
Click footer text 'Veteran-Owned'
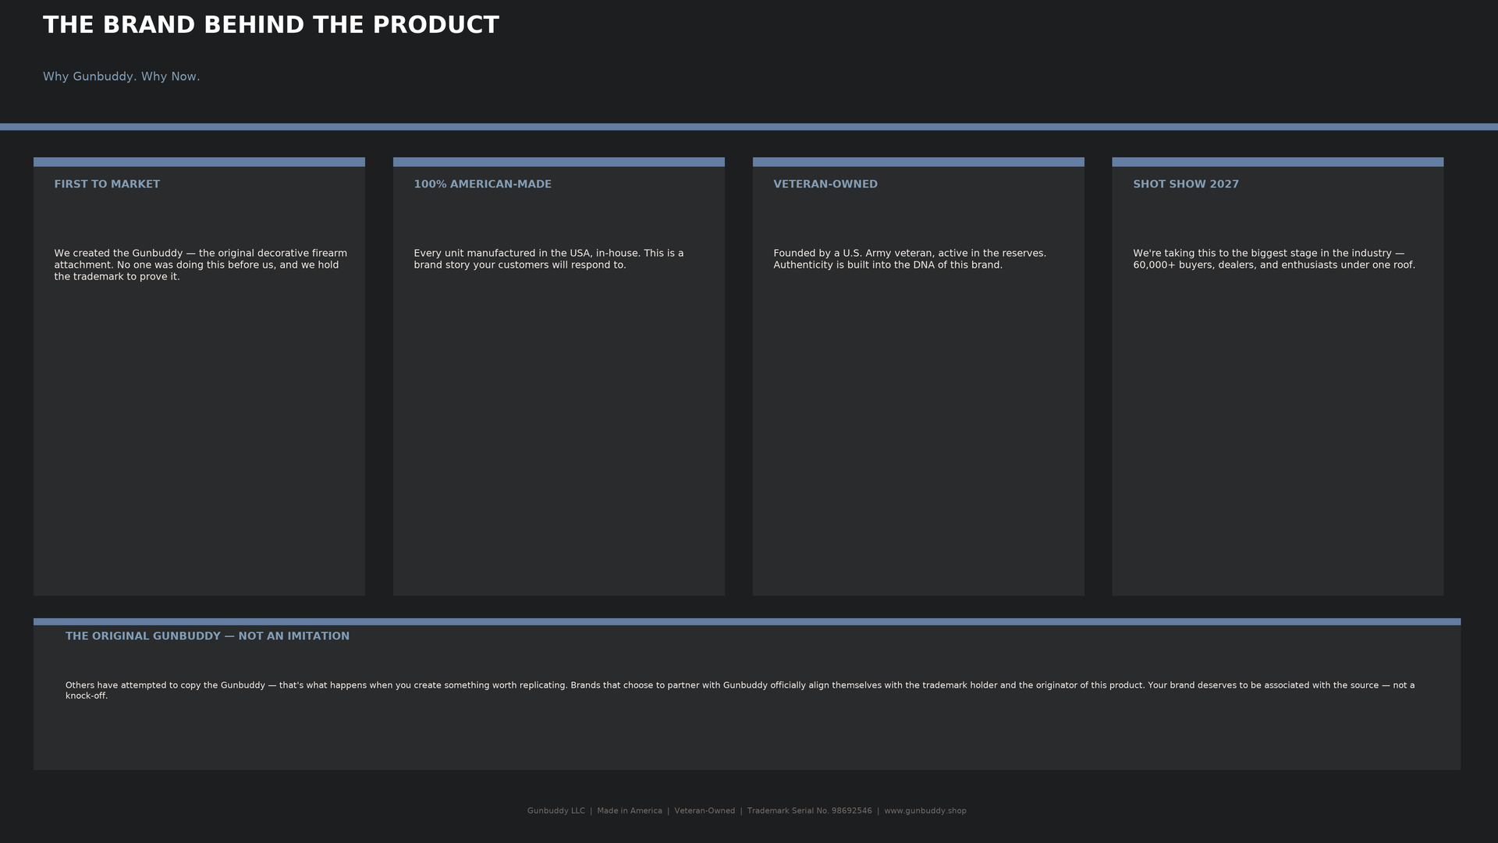705,811
